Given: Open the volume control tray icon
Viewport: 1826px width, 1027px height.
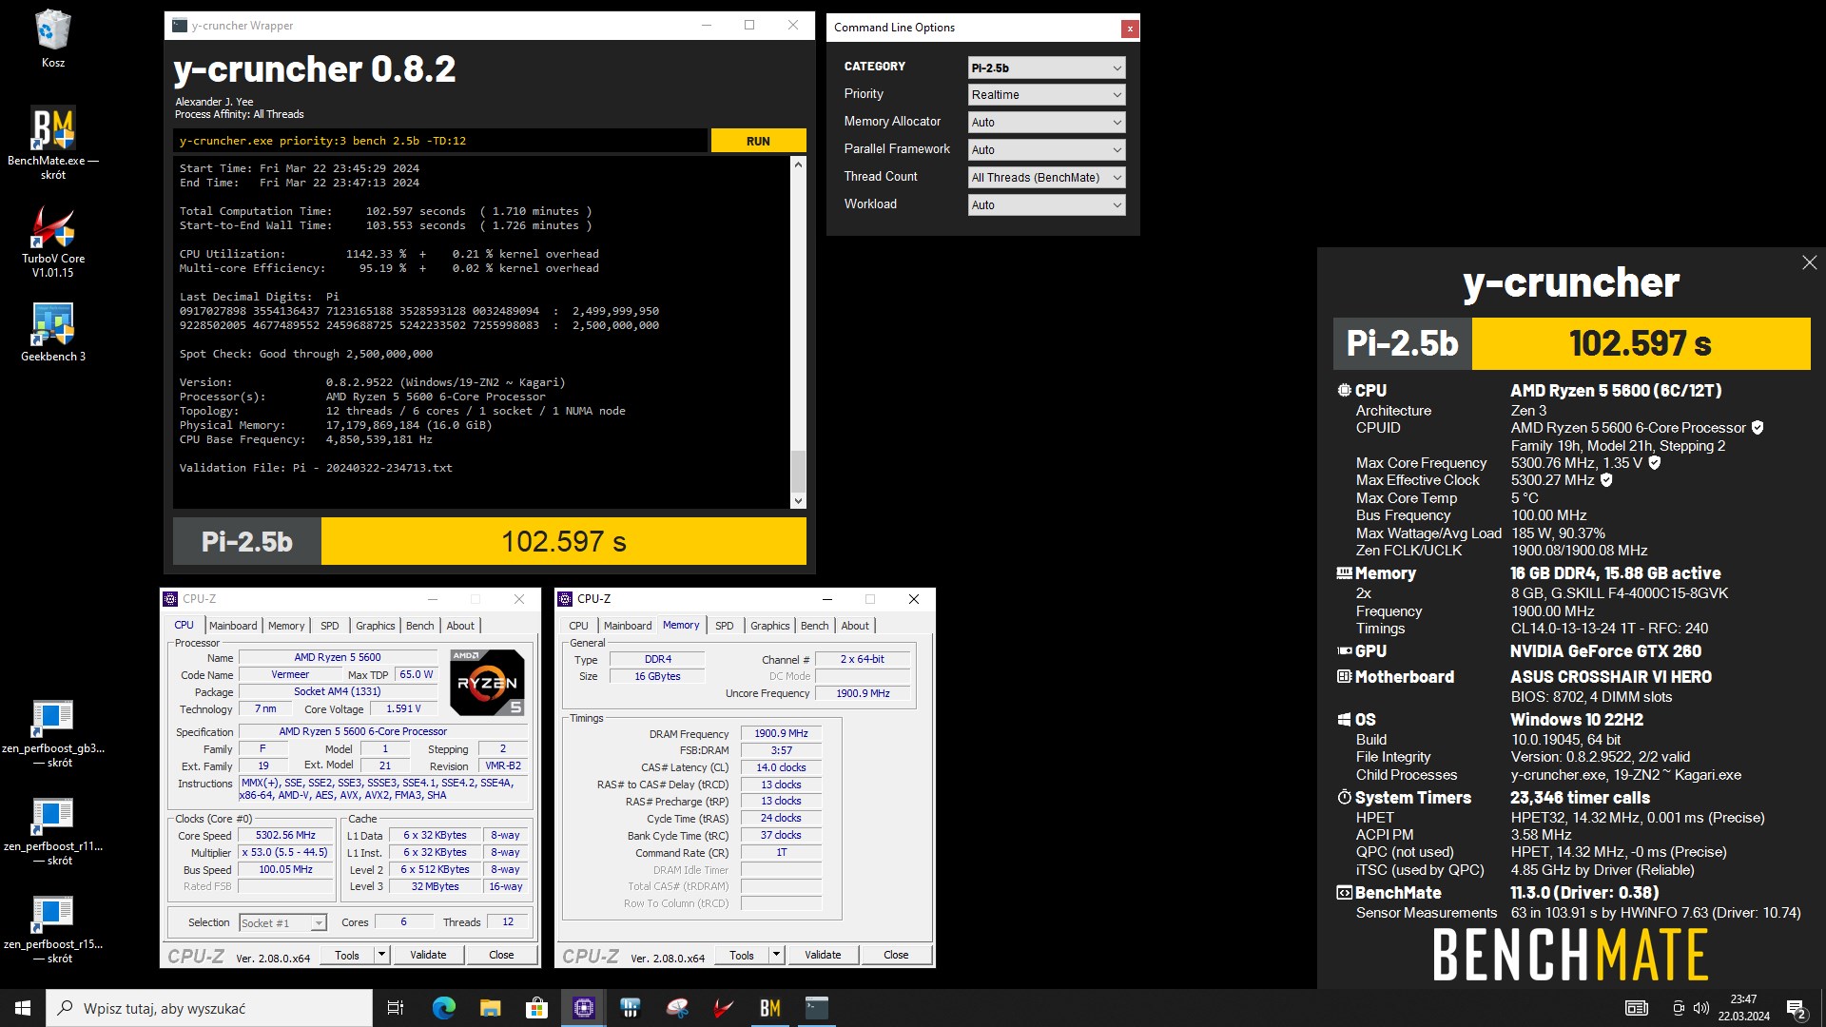Looking at the screenshot, I should [x=1701, y=1008].
